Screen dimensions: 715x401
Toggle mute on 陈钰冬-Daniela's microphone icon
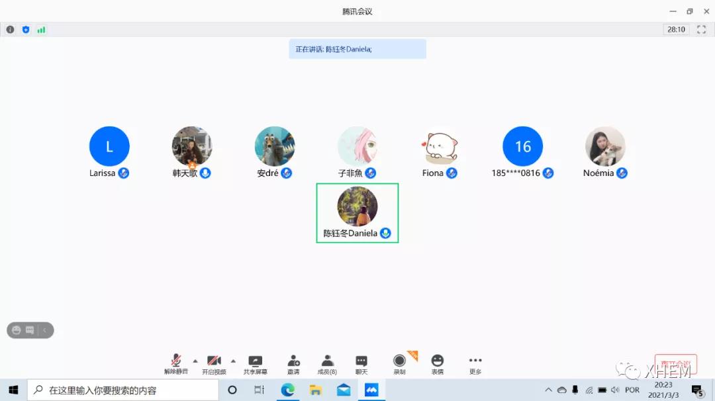tap(384, 233)
